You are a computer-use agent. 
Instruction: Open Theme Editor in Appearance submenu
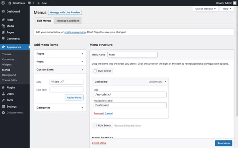tap(10, 80)
